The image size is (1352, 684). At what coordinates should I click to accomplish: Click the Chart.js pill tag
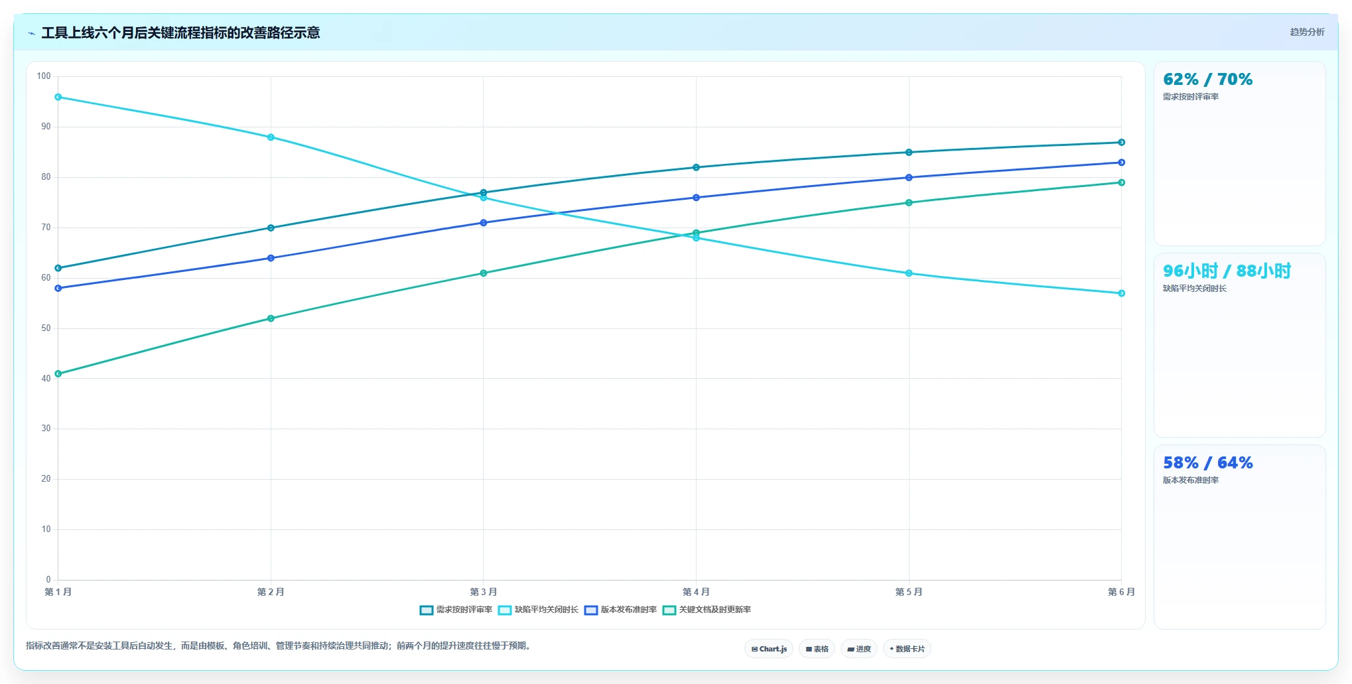(769, 649)
